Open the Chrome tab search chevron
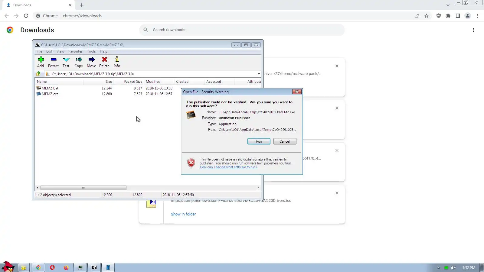The height and width of the screenshot is (272, 484). point(448,5)
